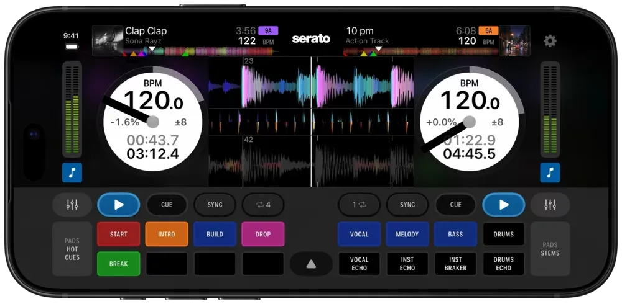Tap the Clap Clap album artwork thumbnail
The width and height of the screenshot is (622, 304).
tap(108, 41)
